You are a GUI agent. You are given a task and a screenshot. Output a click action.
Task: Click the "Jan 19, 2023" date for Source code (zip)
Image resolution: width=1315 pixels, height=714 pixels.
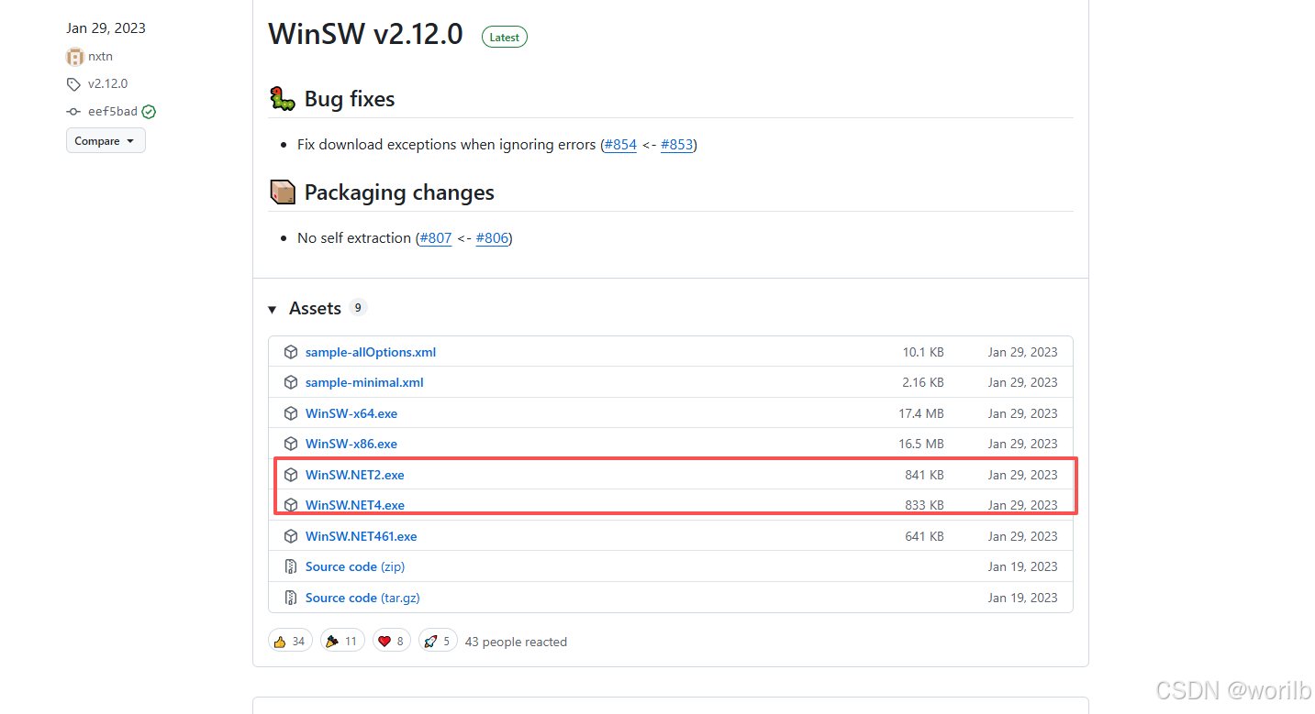click(1023, 566)
